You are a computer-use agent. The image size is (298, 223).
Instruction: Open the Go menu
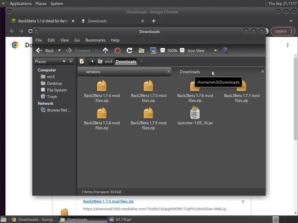77,40
